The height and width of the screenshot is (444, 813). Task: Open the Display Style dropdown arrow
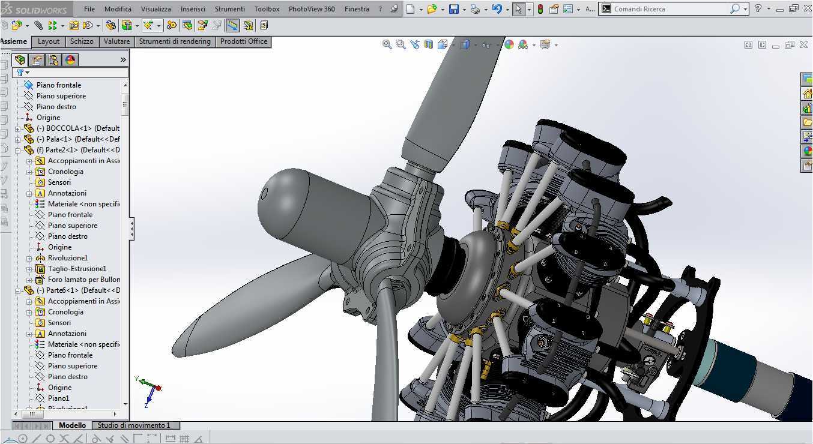tap(474, 45)
